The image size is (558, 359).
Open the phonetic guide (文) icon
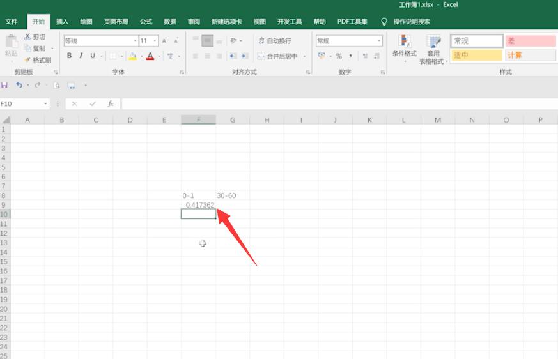pos(171,56)
